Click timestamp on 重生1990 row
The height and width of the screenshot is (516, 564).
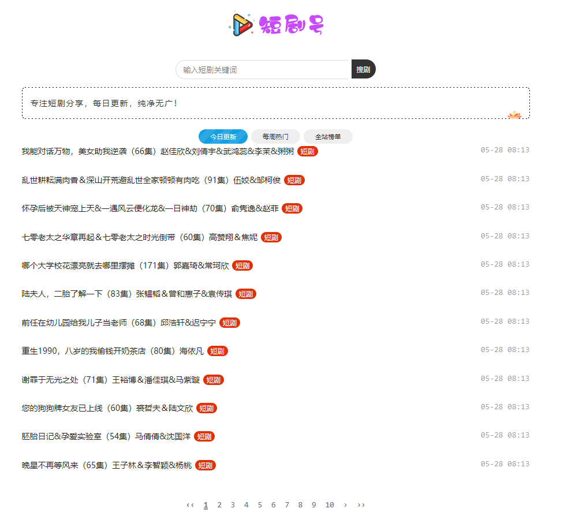(505, 350)
